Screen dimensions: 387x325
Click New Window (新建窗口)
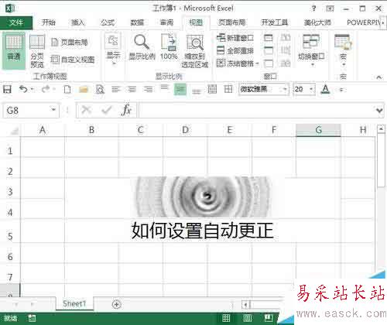[x=235, y=38]
